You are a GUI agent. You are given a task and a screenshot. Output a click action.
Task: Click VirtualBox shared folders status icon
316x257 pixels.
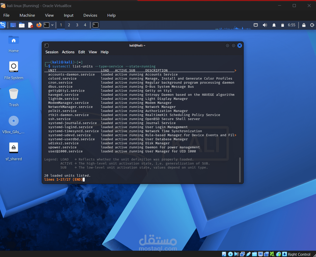[255, 254]
